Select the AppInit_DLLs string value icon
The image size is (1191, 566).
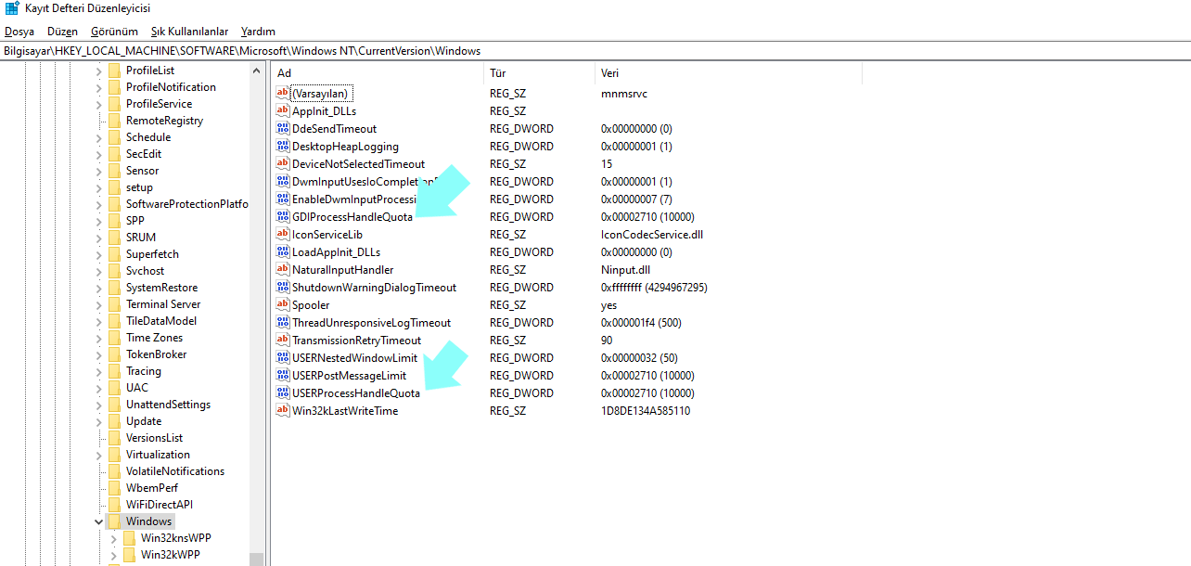pyautogui.click(x=283, y=111)
